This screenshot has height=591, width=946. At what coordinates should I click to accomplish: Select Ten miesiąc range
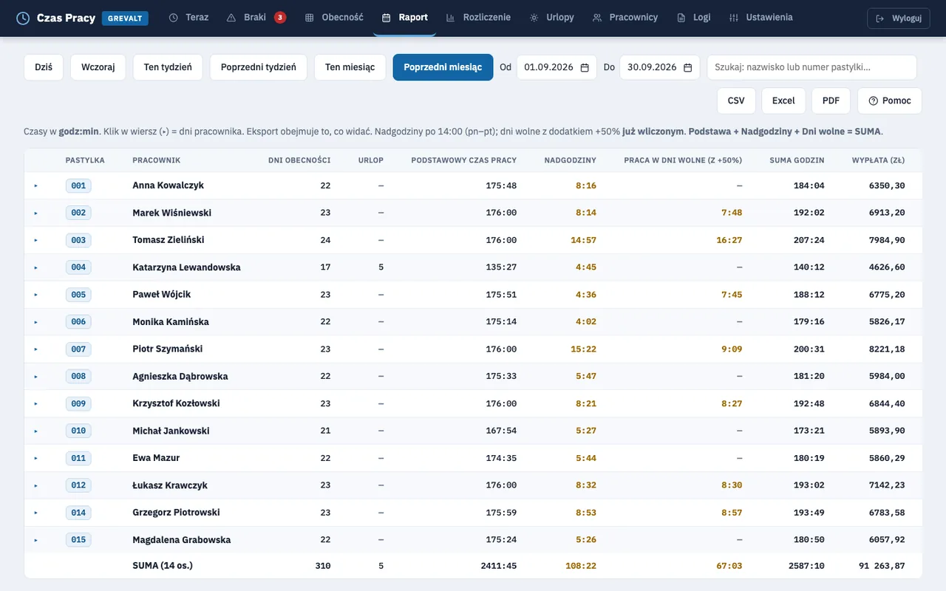(350, 67)
